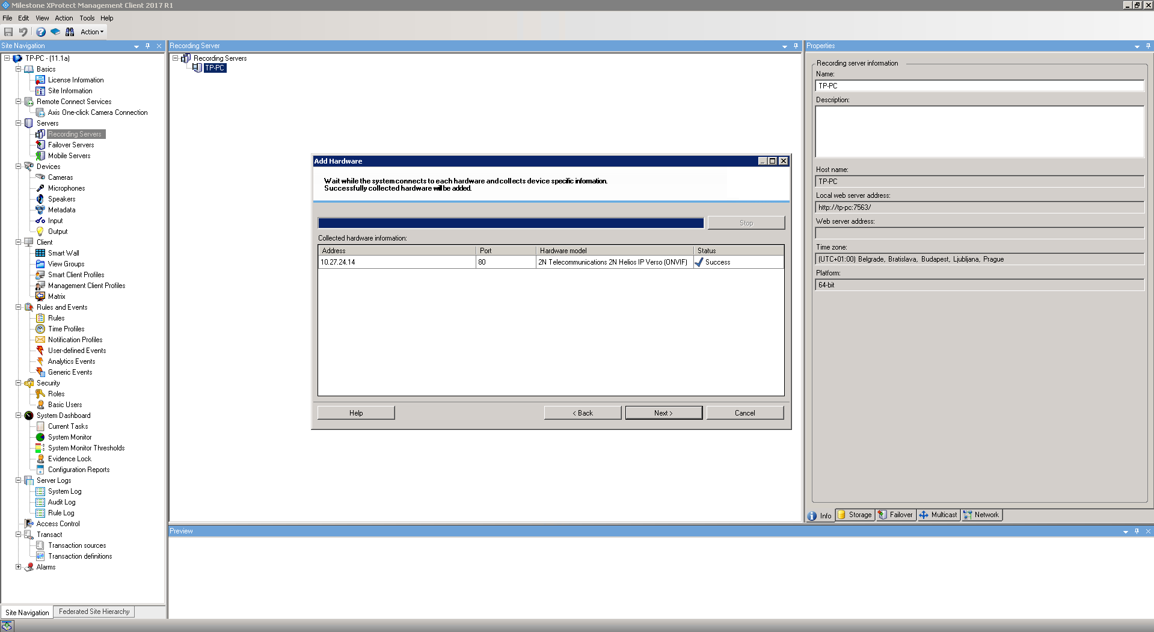The width and height of the screenshot is (1154, 632).
Task: Click the hardware collection progress bar
Action: [511, 223]
